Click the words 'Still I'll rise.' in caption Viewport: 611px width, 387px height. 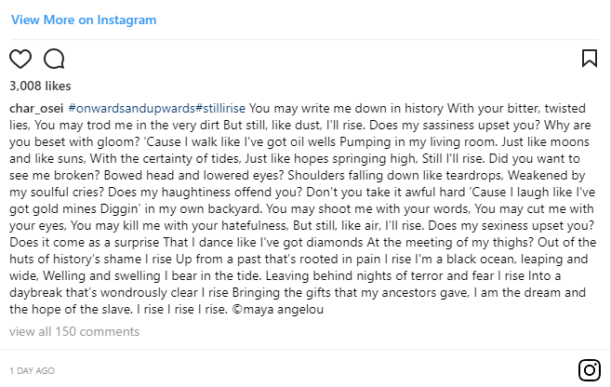tap(453, 159)
